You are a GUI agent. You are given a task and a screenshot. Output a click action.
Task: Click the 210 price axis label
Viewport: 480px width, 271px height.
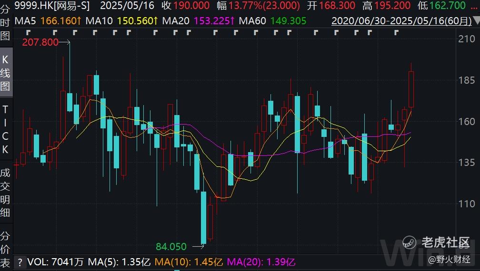point(467,39)
